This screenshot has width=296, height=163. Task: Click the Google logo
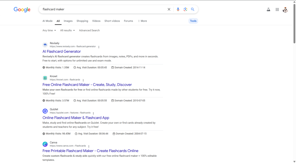point(22,10)
